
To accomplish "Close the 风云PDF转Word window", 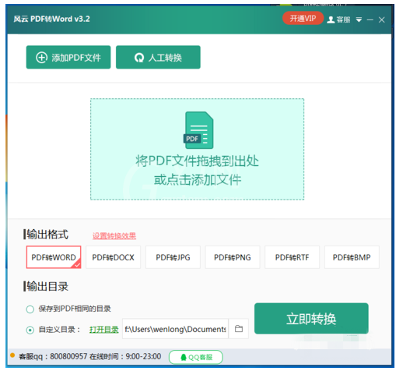I will click(x=381, y=19).
